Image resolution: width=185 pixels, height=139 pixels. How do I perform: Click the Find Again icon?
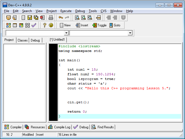[x=90, y=18]
